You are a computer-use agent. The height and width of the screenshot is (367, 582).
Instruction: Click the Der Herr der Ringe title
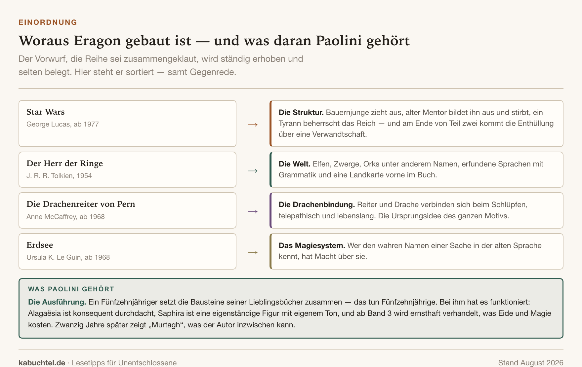tap(64, 164)
